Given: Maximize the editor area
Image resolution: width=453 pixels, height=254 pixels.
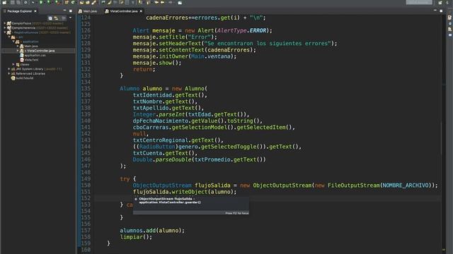Looking at the screenshot, I should tap(441, 11).
